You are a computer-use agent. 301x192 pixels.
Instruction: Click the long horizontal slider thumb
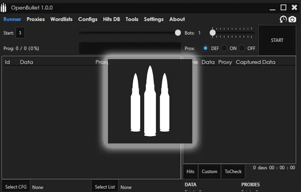(x=178, y=33)
